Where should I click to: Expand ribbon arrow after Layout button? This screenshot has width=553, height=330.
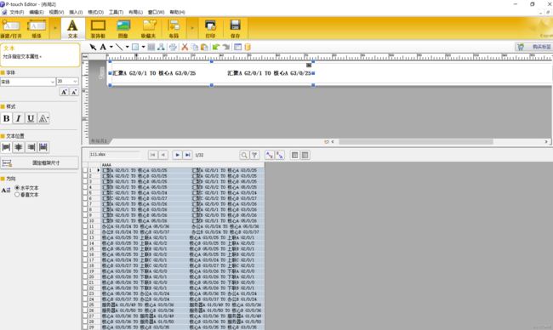tap(192, 28)
